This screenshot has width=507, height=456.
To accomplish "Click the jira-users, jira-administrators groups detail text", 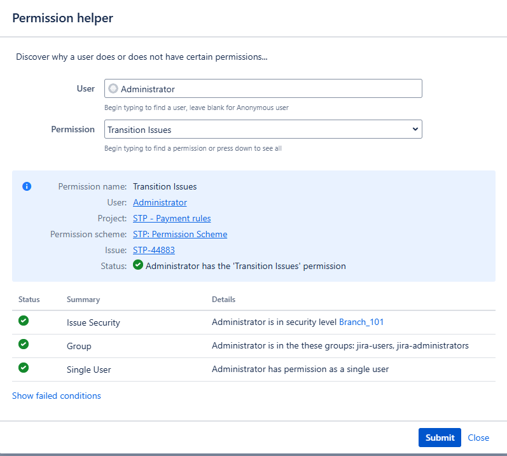I will (x=340, y=346).
